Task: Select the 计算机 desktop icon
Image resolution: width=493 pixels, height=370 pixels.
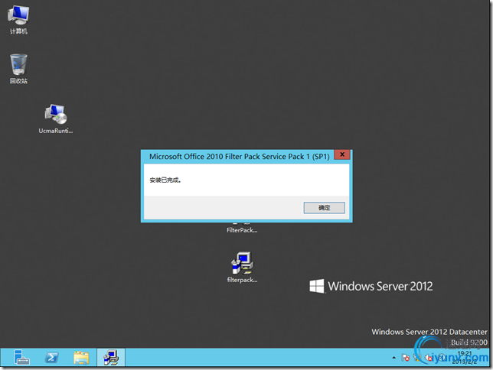Action: point(18,19)
